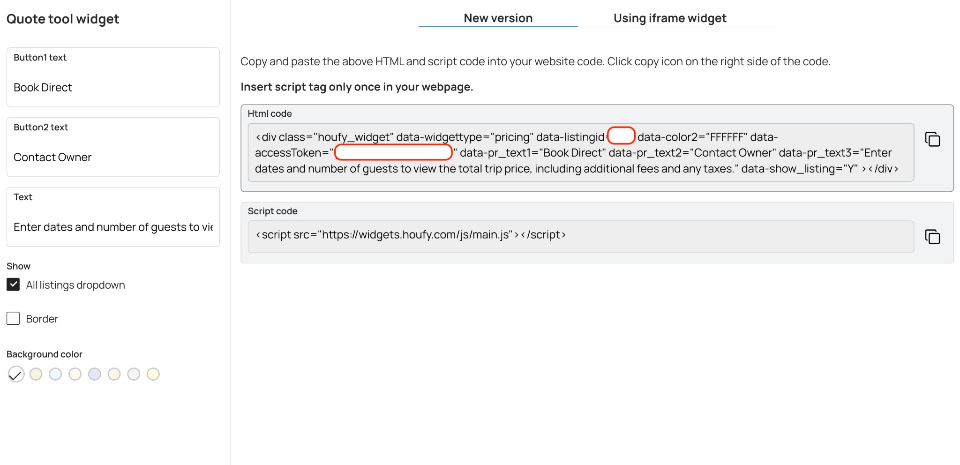The width and height of the screenshot is (960, 465).
Task: Select white background color swatch
Action: (x=16, y=374)
